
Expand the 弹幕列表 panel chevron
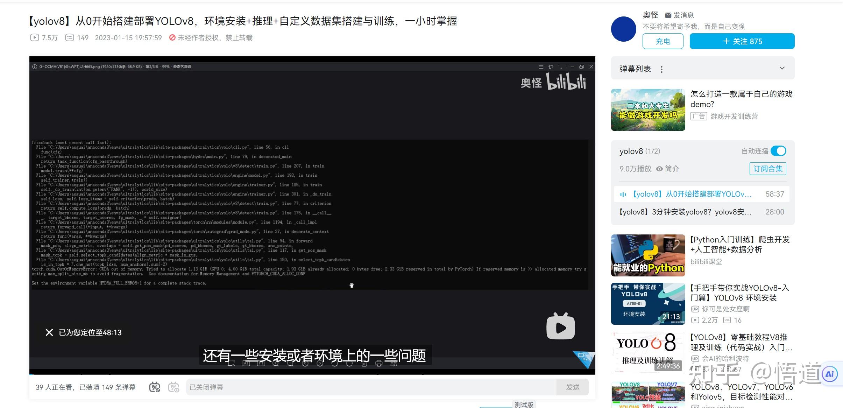click(782, 68)
